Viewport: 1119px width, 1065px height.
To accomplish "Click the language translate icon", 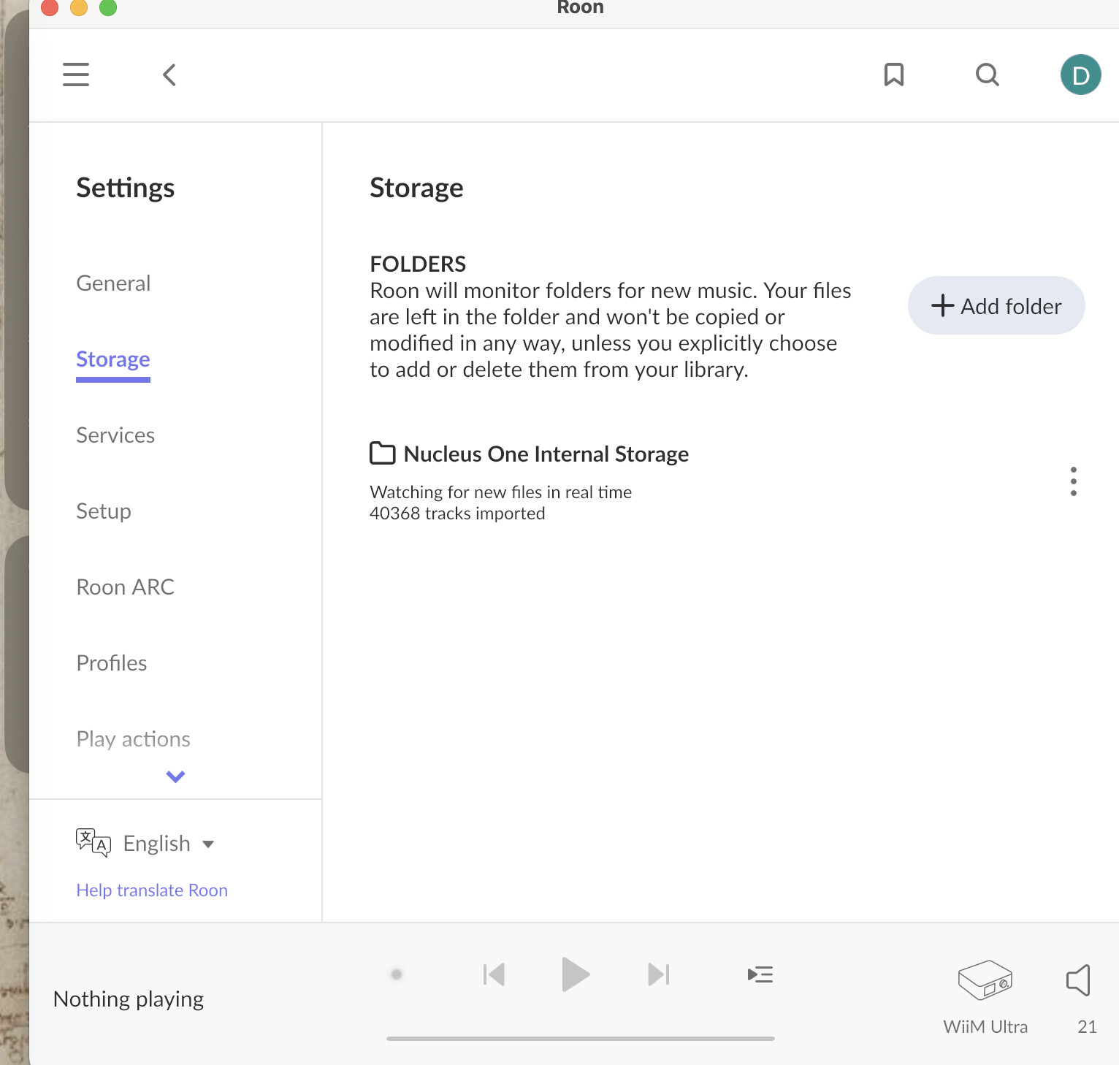I will click(93, 843).
